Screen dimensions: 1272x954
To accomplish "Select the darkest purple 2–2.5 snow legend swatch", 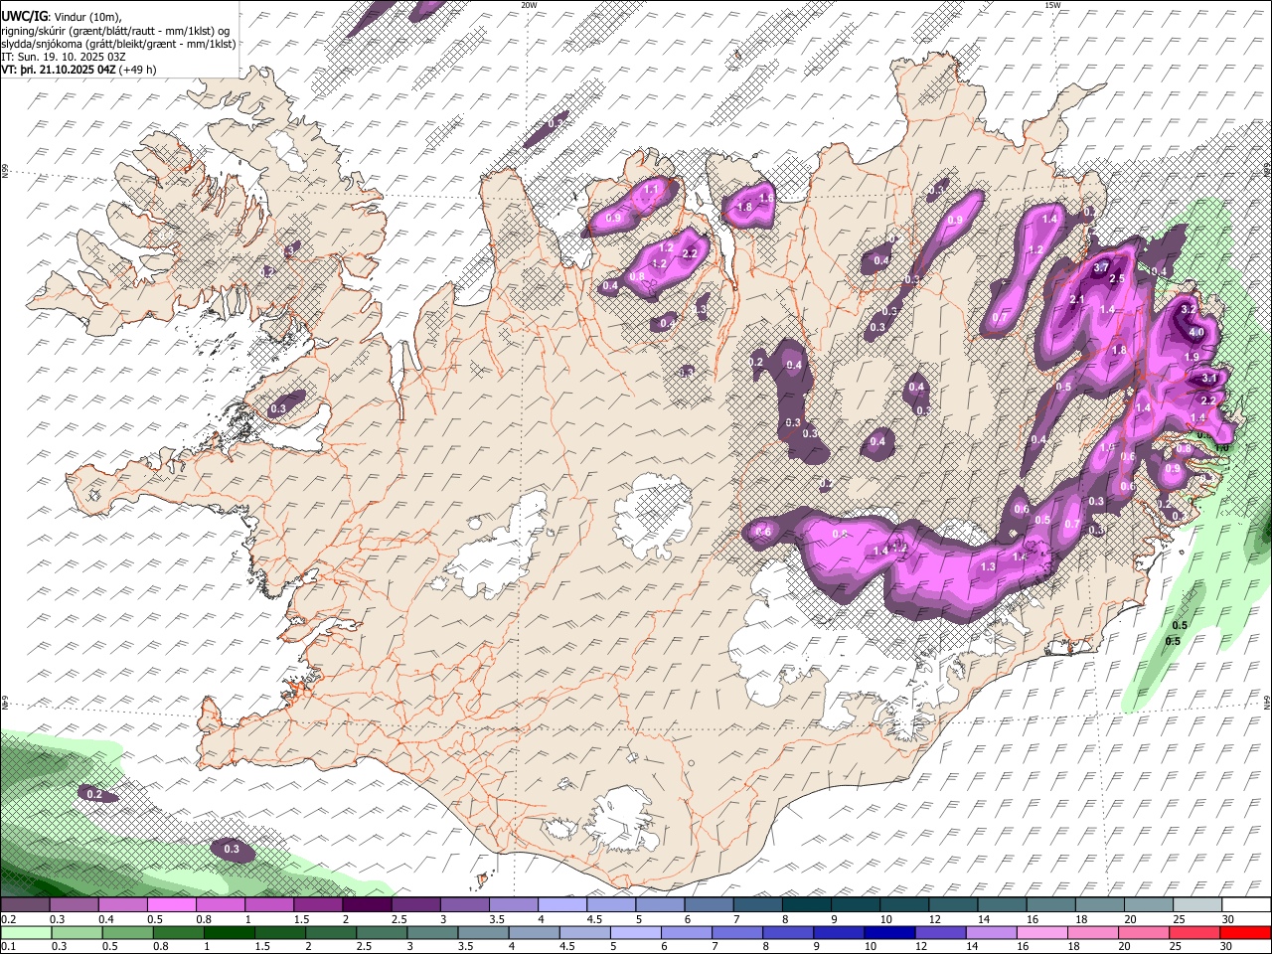I will [367, 905].
